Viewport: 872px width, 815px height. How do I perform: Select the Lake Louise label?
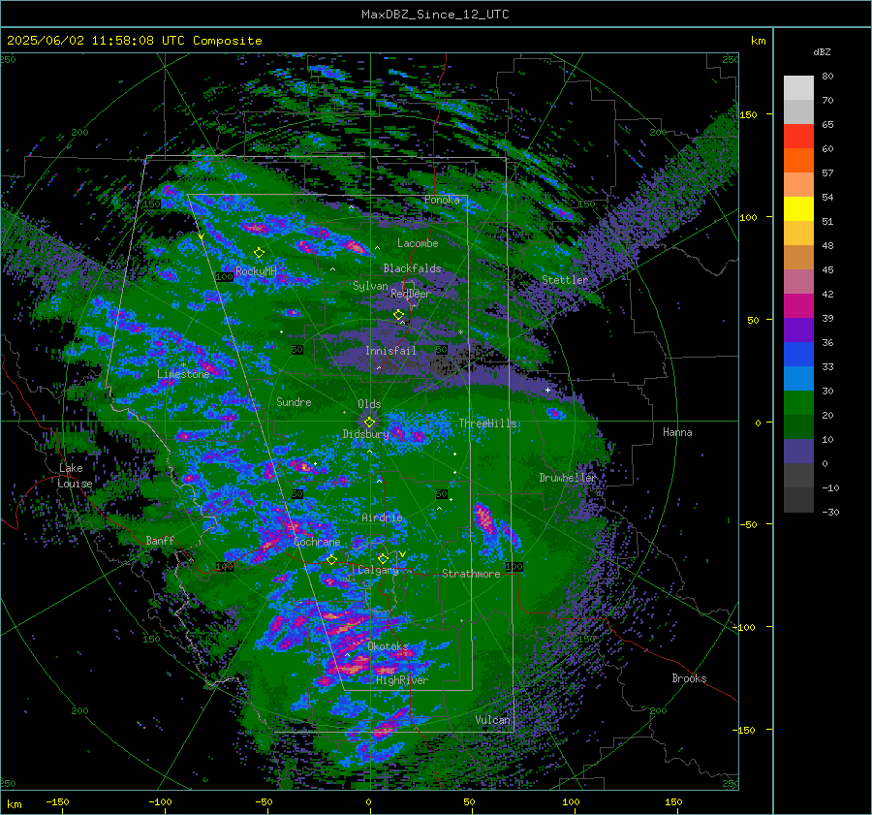pos(75,476)
